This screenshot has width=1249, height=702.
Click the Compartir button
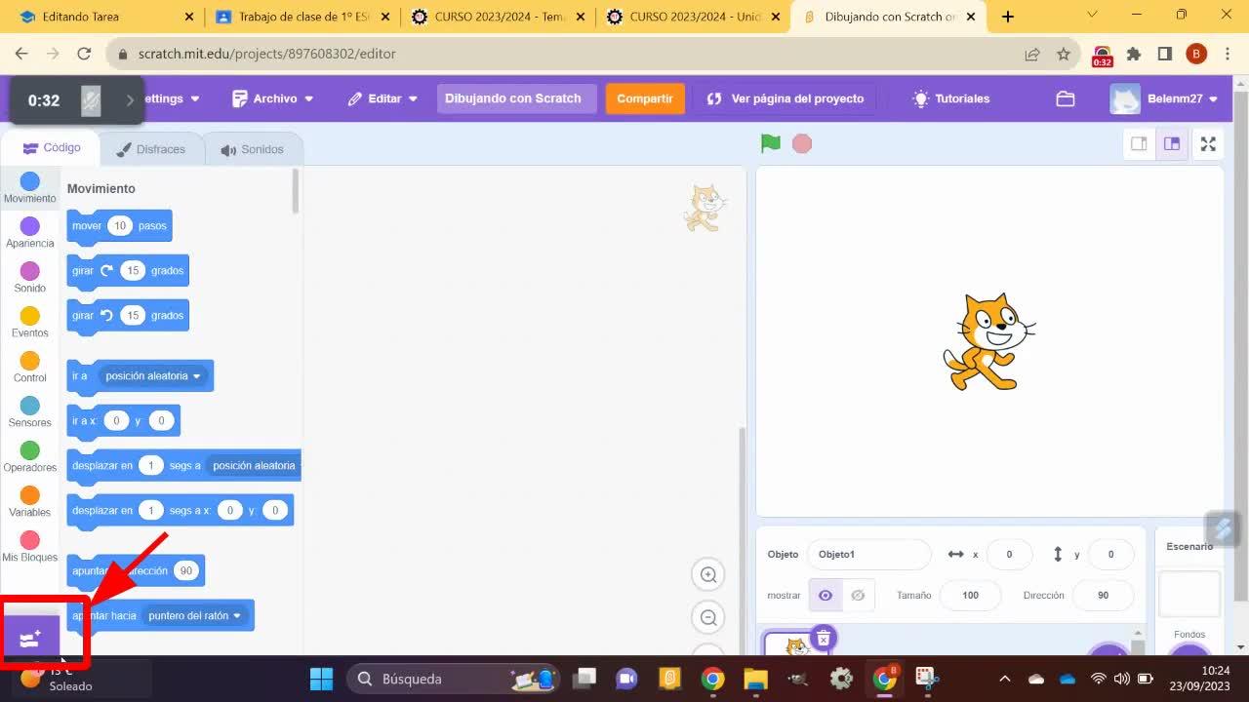645,98
